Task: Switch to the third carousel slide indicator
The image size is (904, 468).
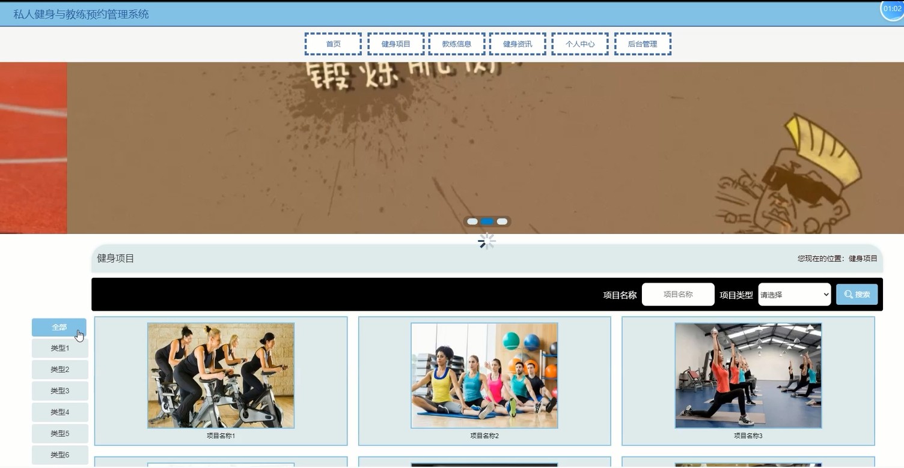Action: pyautogui.click(x=502, y=221)
